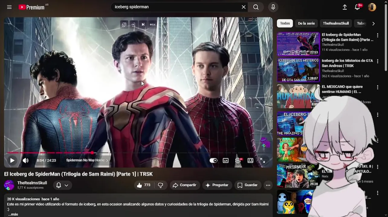This screenshot has height=217, width=388.
Task: Click the magnifier search button
Action: (256, 7)
